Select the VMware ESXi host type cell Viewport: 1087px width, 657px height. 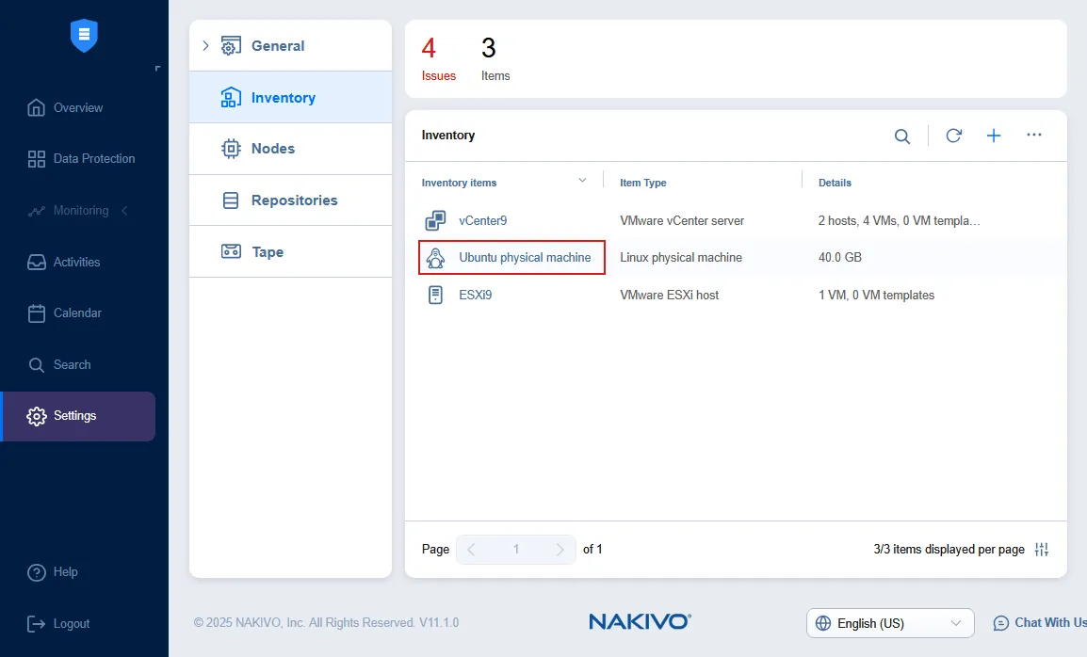tap(669, 296)
